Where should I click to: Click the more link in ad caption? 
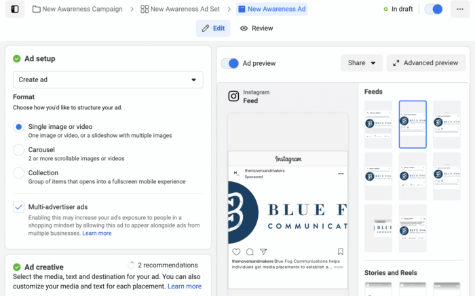[339, 267]
